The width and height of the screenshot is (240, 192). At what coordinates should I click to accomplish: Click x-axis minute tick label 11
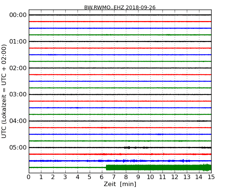(x=162, y=177)
